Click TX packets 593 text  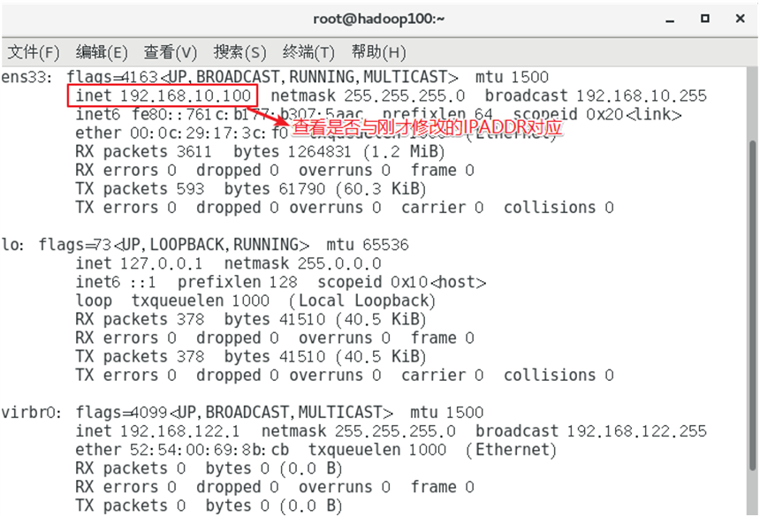140,188
